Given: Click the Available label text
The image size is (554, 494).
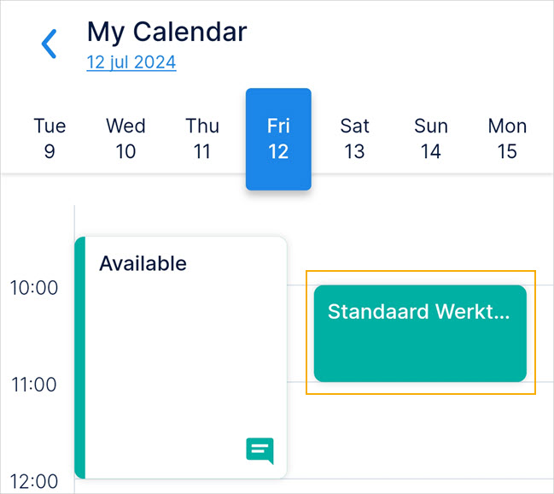Looking at the screenshot, I should pyautogui.click(x=143, y=263).
